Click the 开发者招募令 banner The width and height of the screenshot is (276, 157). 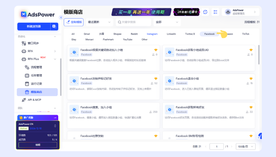(x=187, y=12)
